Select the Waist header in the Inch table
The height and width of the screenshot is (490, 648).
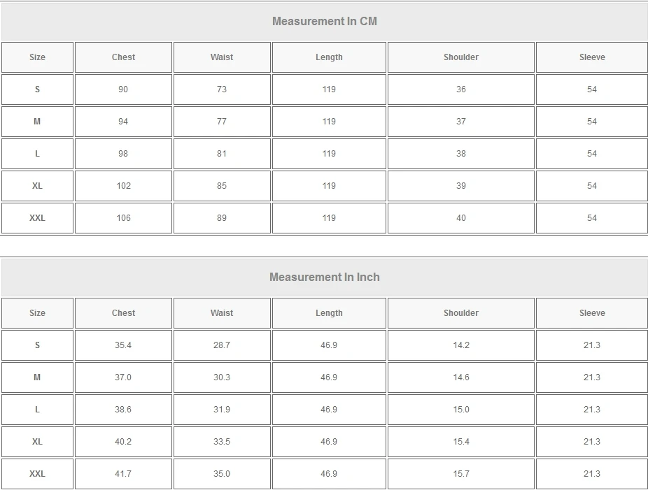(x=222, y=313)
